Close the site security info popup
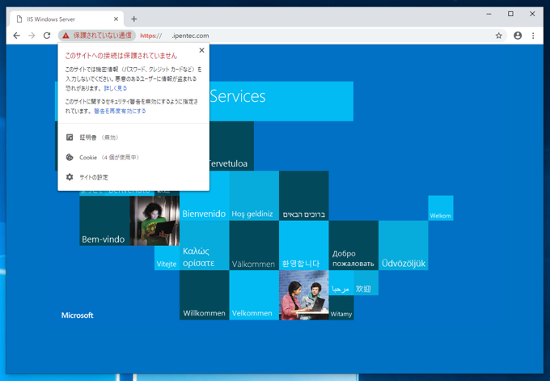The image size is (550, 381). (201, 50)
